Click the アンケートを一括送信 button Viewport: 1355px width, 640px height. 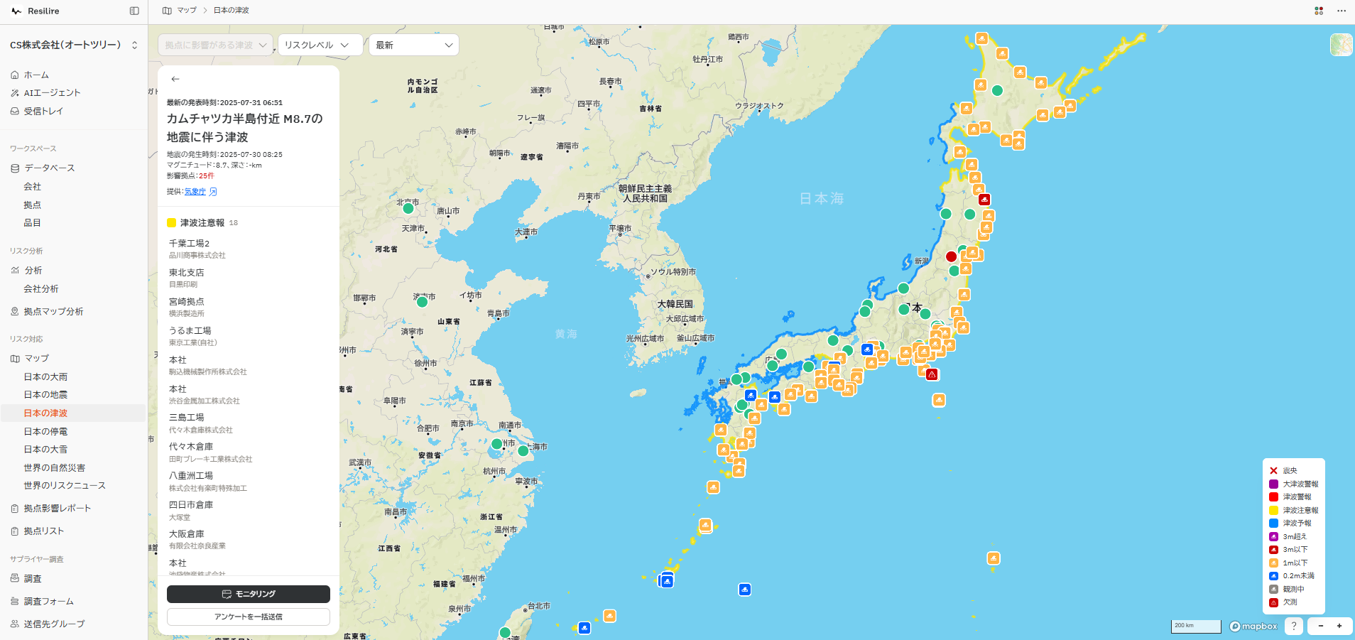click(249, 617)
